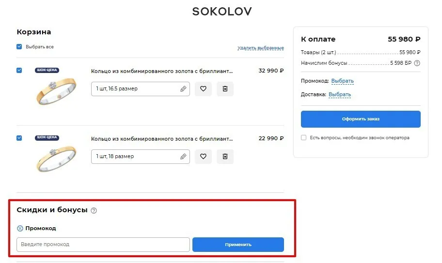The width and height of the screenshot is (442, 263).
Task: Remove the 18 size ring with trash icon
Action: click(x=225, y=156)
